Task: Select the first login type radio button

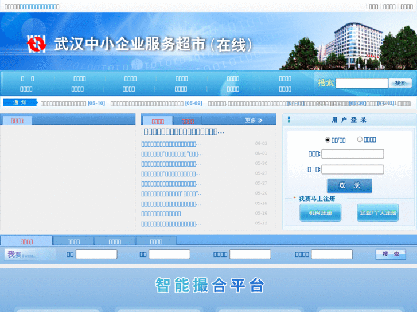Action: [328, 140]
